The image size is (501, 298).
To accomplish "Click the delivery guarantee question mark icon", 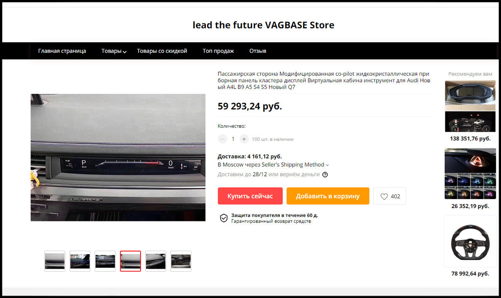I will pyautogui.click(x=325, y=174).
